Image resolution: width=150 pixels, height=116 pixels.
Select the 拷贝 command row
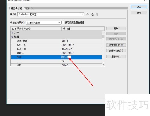pyautogui.click(x=56, y=65)
